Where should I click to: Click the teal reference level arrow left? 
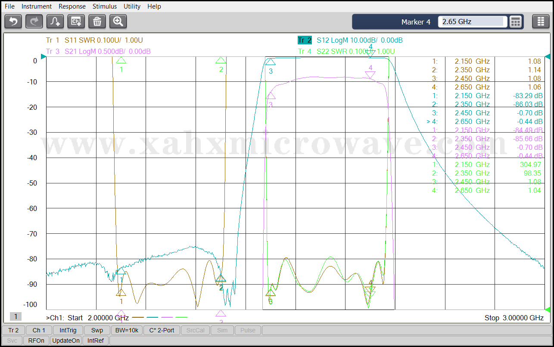pyautogui.click(x=43, y=56)
